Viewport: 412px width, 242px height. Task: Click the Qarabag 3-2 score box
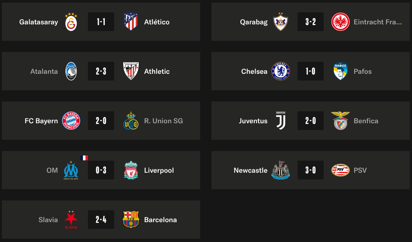(311, 22)
